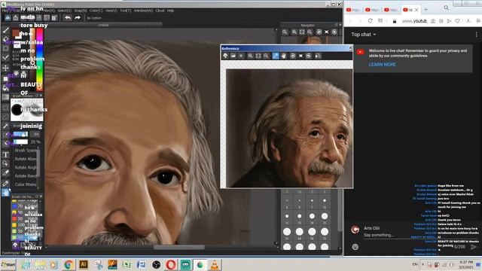Click the browser search magnifier icon
The image size is (482, 271).
click(x=446, y=8)
